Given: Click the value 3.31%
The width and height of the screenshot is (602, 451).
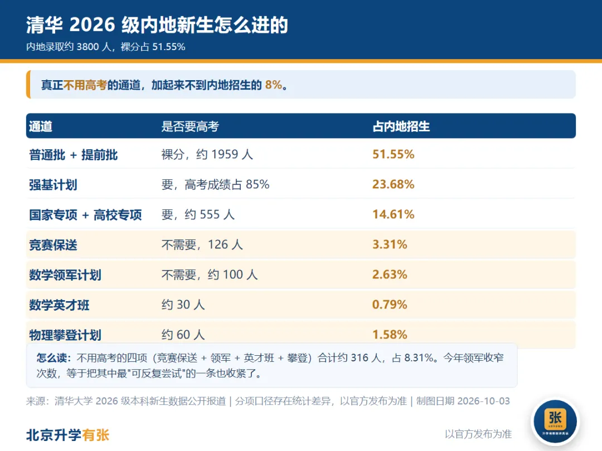Looking at the screenshot, I should click(390, 244).
